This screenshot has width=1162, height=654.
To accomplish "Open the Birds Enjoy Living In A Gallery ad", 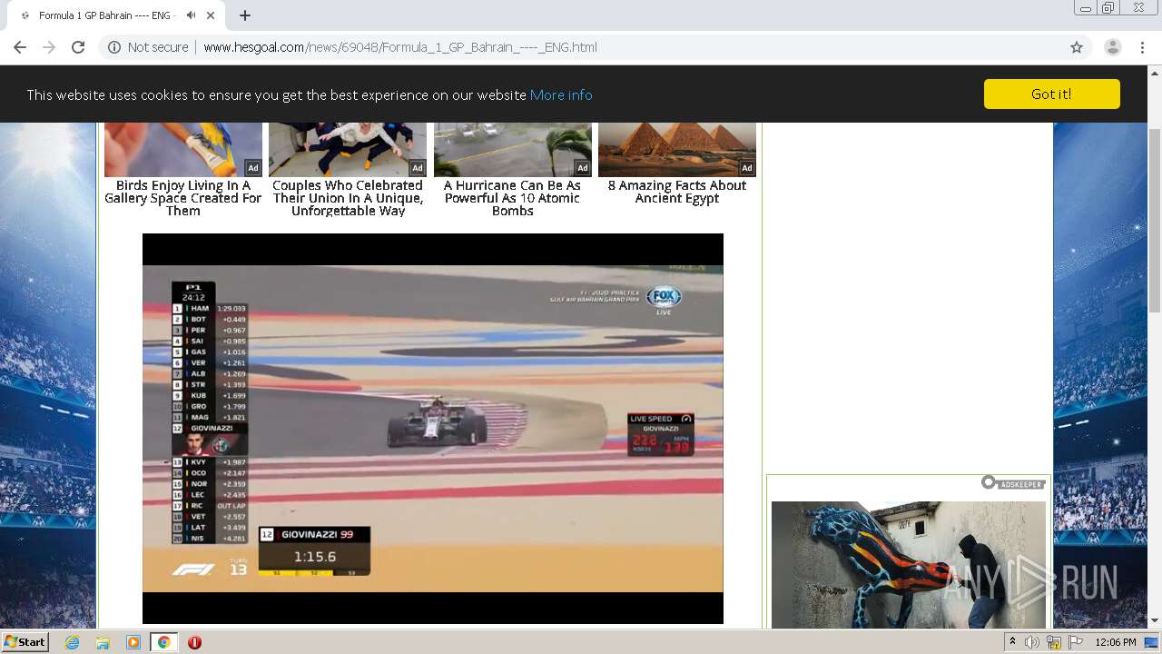I will click(182, 198).
